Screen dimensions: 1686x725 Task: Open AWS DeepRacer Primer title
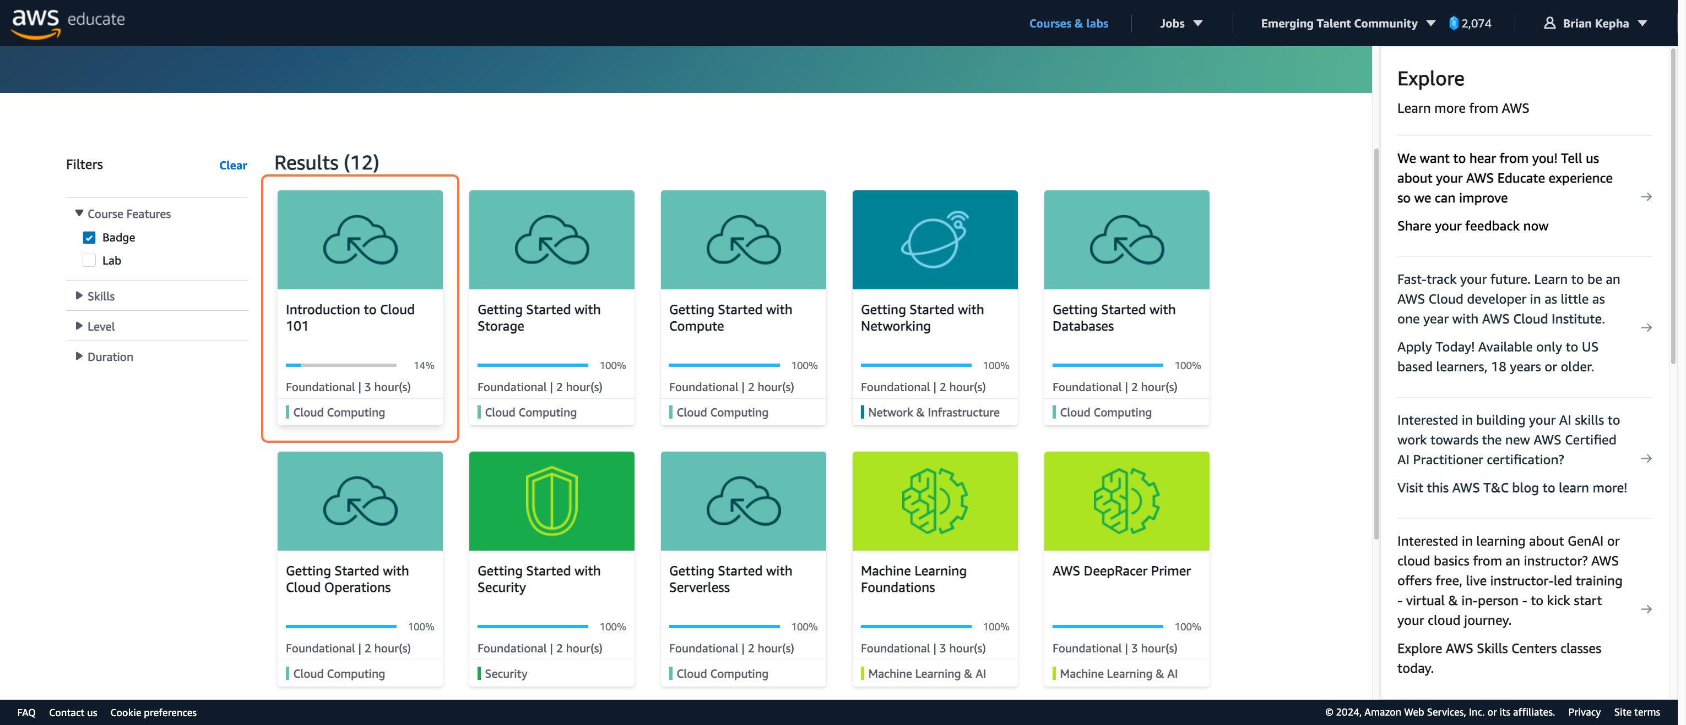coord(1122,571)
